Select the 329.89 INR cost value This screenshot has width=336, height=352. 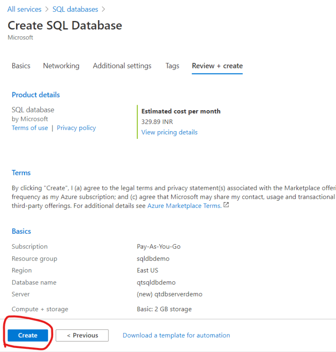click(157, 122)
